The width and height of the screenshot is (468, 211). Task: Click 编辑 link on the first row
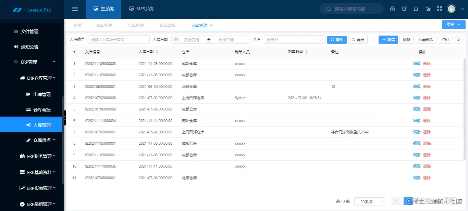[416, 63]
